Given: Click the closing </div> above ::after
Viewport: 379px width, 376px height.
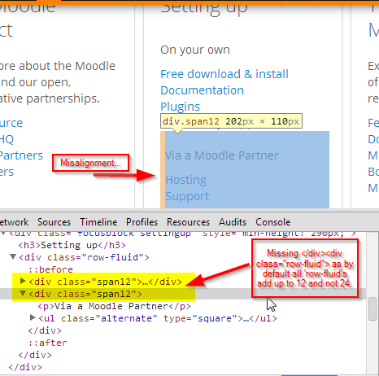Looking at the screenshot, I should 45,330.
